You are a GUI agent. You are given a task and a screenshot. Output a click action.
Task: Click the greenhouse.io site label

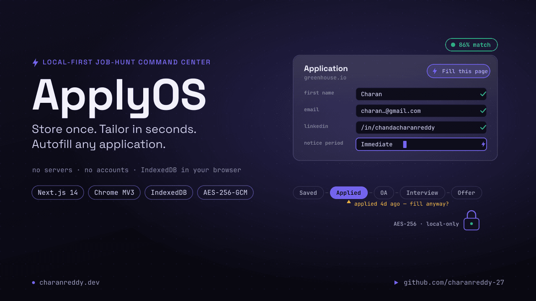tap(325, 78)
